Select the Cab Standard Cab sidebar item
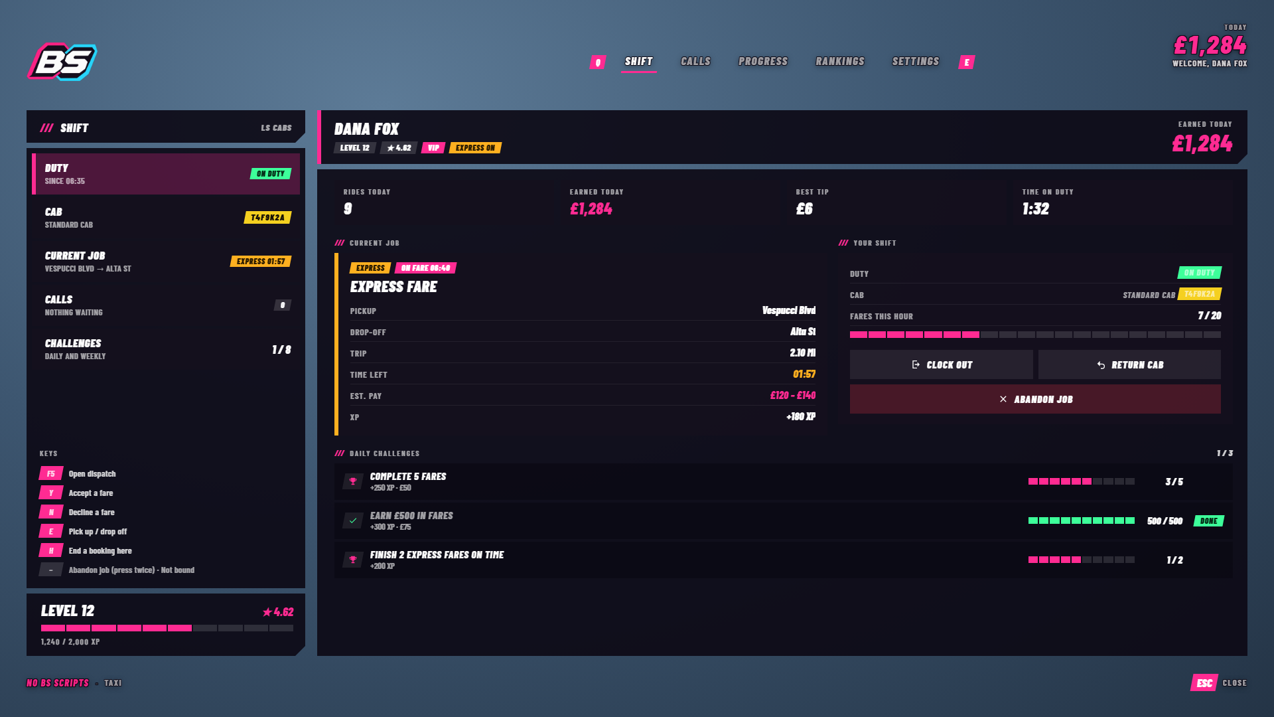This screenshot has height=717, width=1274. point(166,218)
